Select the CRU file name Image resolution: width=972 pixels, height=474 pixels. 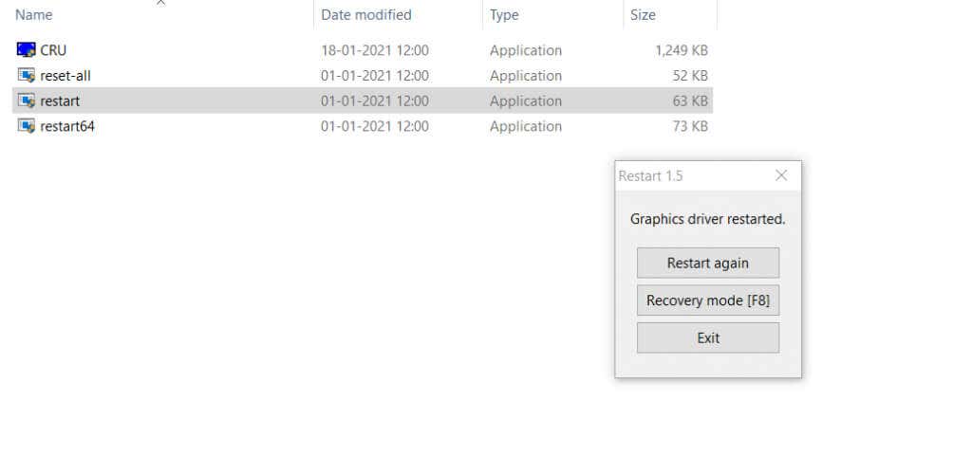pos(53,50)
